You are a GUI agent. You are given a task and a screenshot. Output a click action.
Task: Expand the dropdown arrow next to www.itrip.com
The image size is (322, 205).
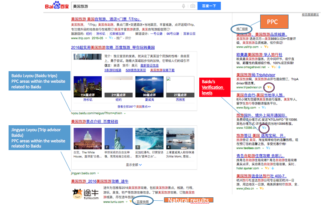click(x=106, y=38)
